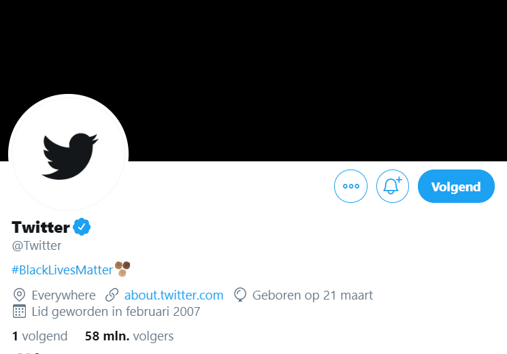Visit the about.twitter.com link

tap(174, 295)
